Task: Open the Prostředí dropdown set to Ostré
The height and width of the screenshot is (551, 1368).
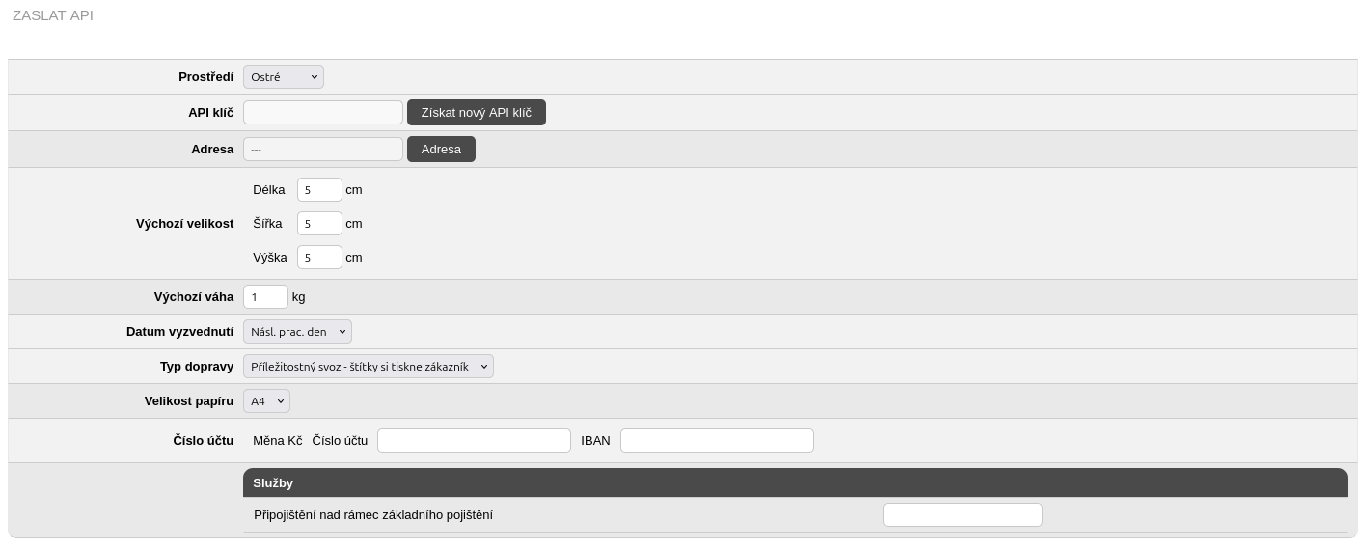Action: [x=283, y=77]
